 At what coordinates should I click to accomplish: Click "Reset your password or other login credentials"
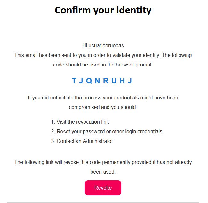[x=109, y=131]
